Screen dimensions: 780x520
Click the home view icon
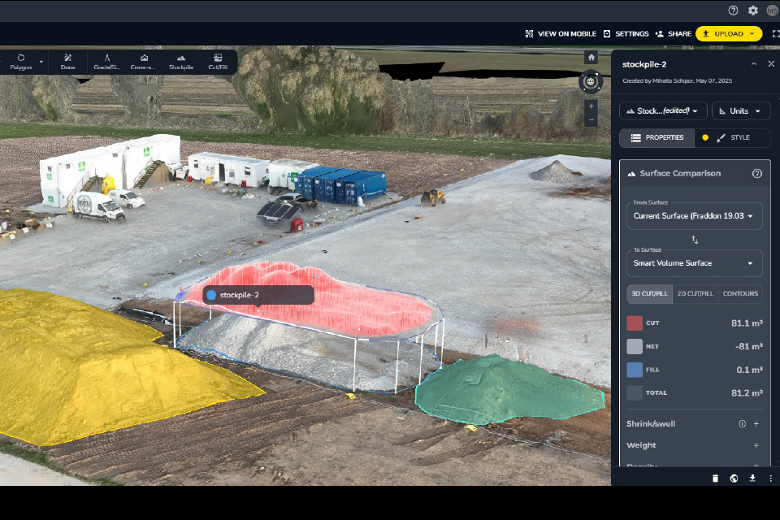tap(591, 58)
